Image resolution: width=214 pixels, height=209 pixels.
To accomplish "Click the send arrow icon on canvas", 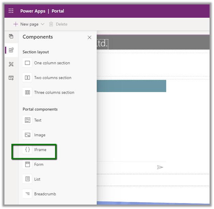I will point(160,167).
